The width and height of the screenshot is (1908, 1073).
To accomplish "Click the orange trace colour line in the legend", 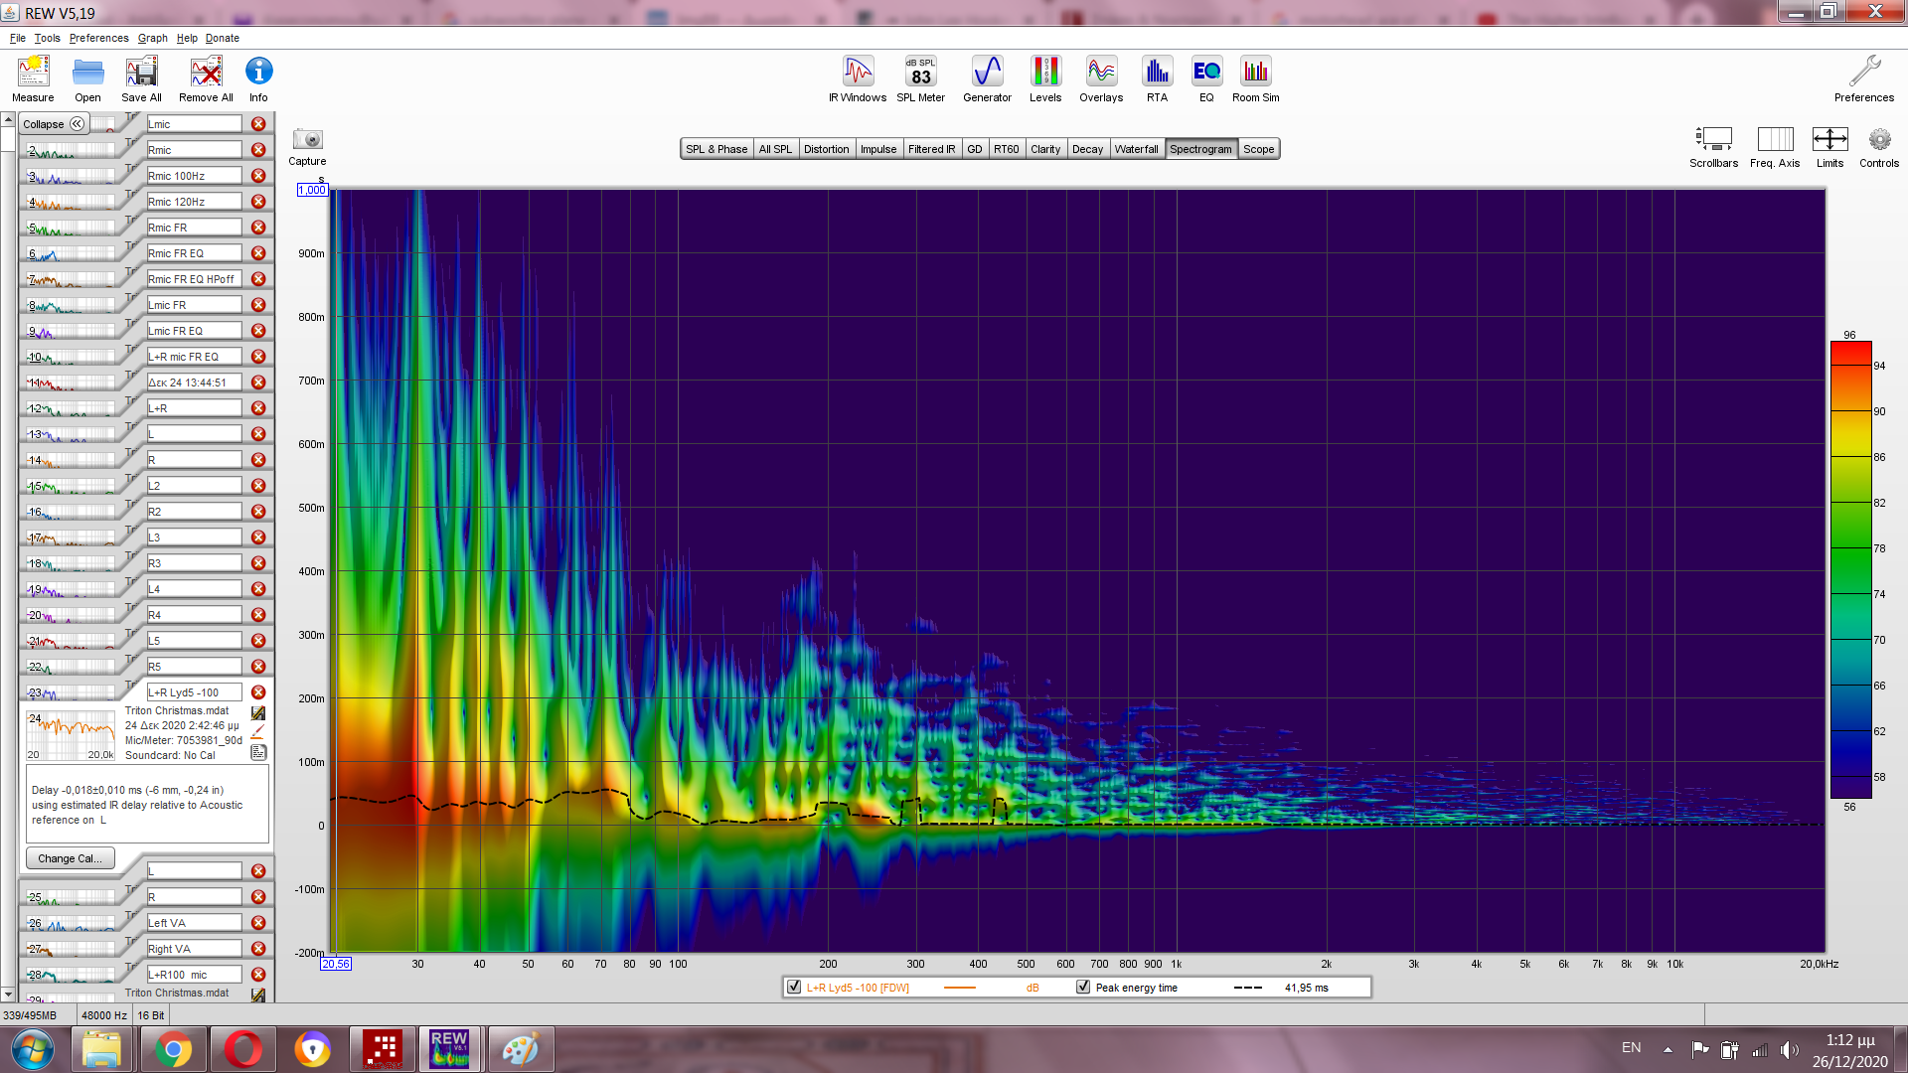I will [959, 988].
